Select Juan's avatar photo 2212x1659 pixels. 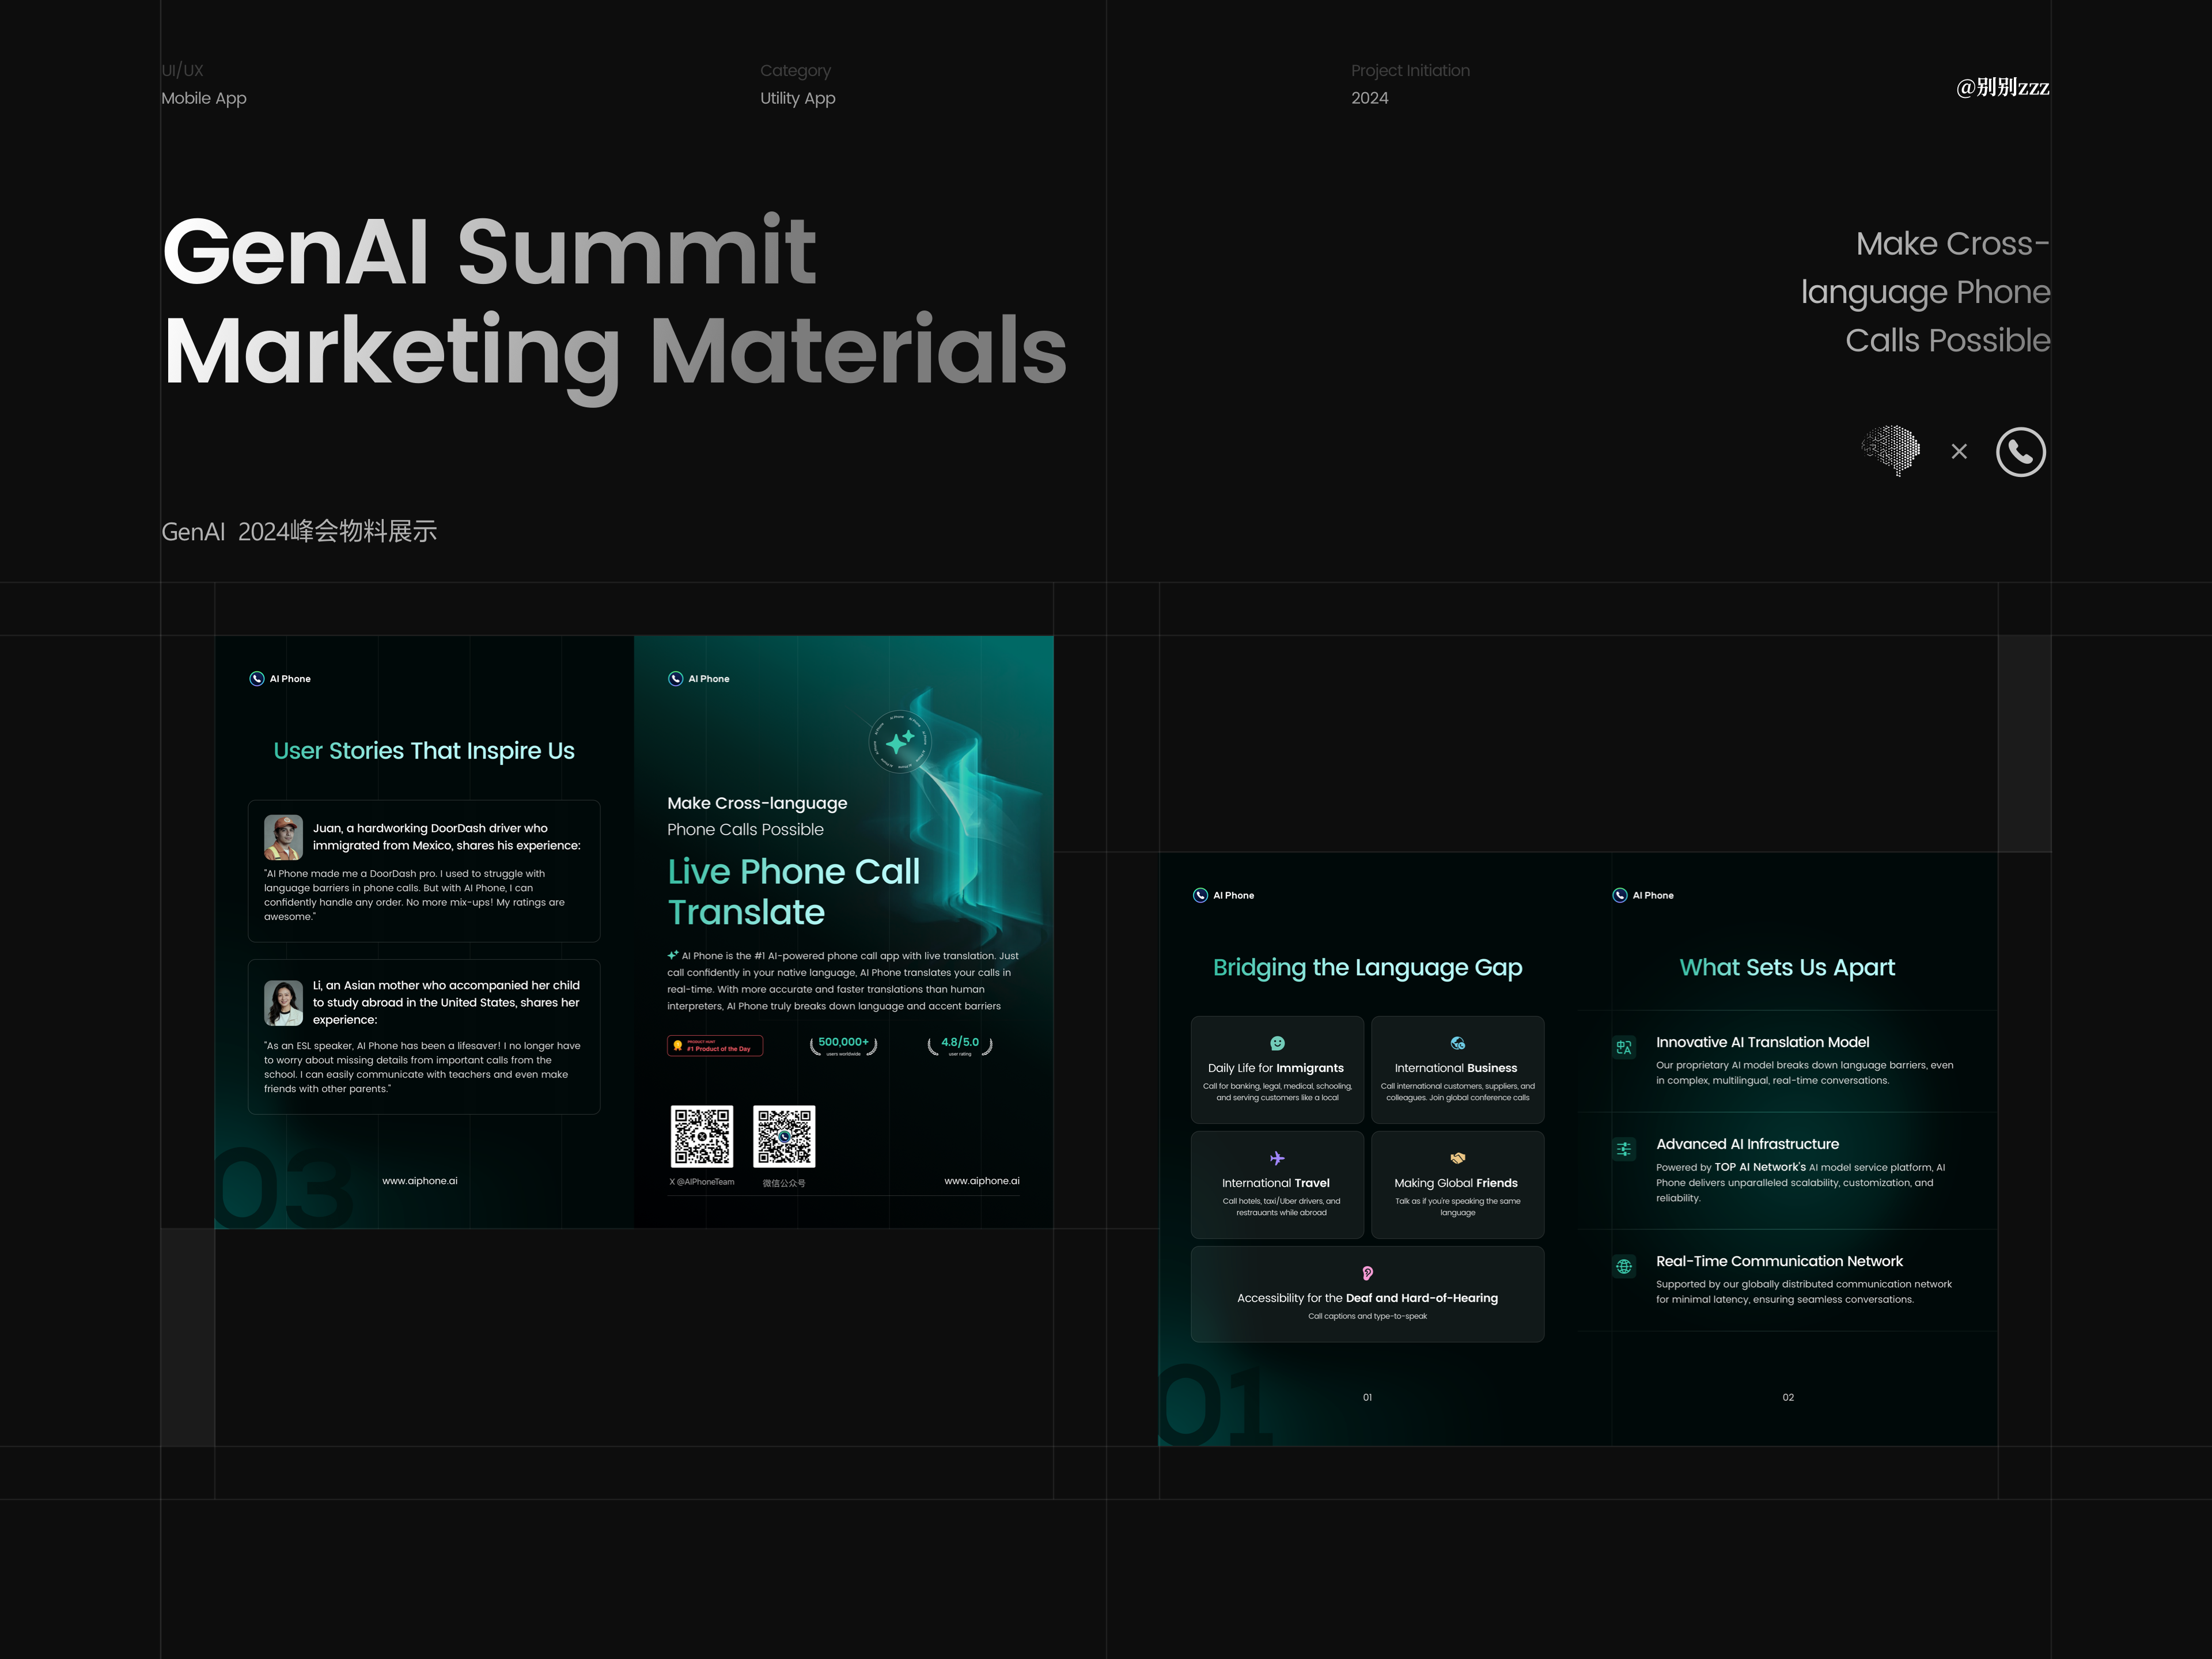click(283, 837)
